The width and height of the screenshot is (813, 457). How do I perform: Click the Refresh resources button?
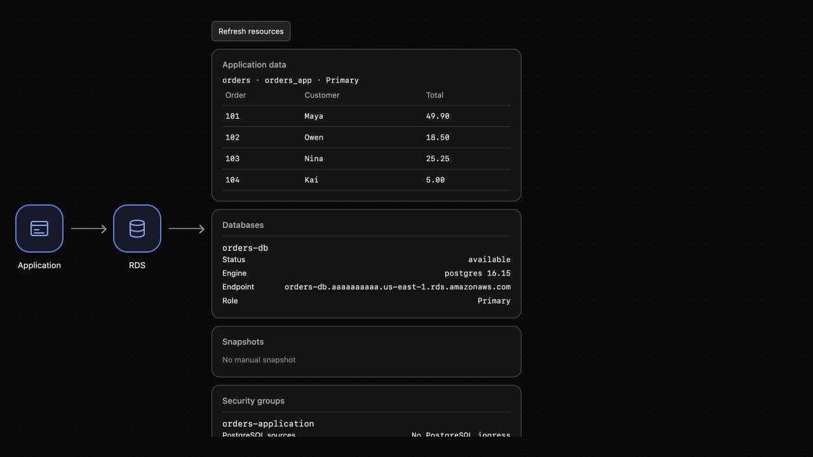click(x=251, y=31)
